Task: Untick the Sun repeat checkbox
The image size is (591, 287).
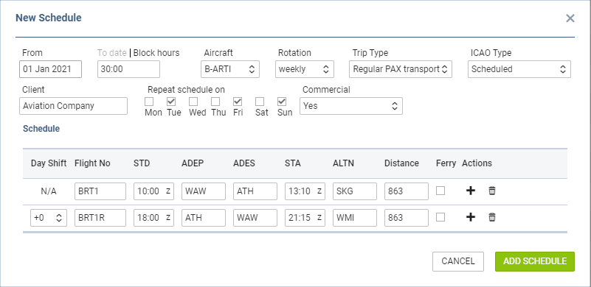Action: click(x=282, y=102)
